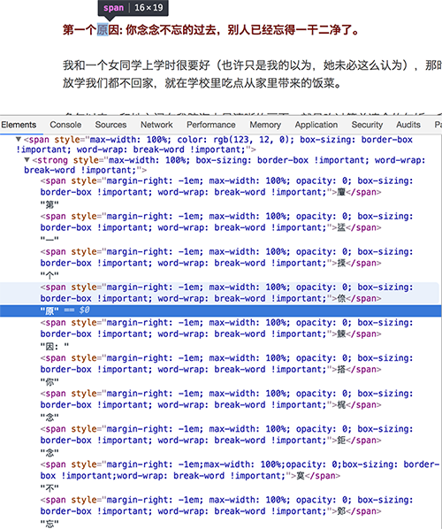The width and height of the screenshot is (442, 529).
Task: Select the "忘" text node
Action: [50, 524]
